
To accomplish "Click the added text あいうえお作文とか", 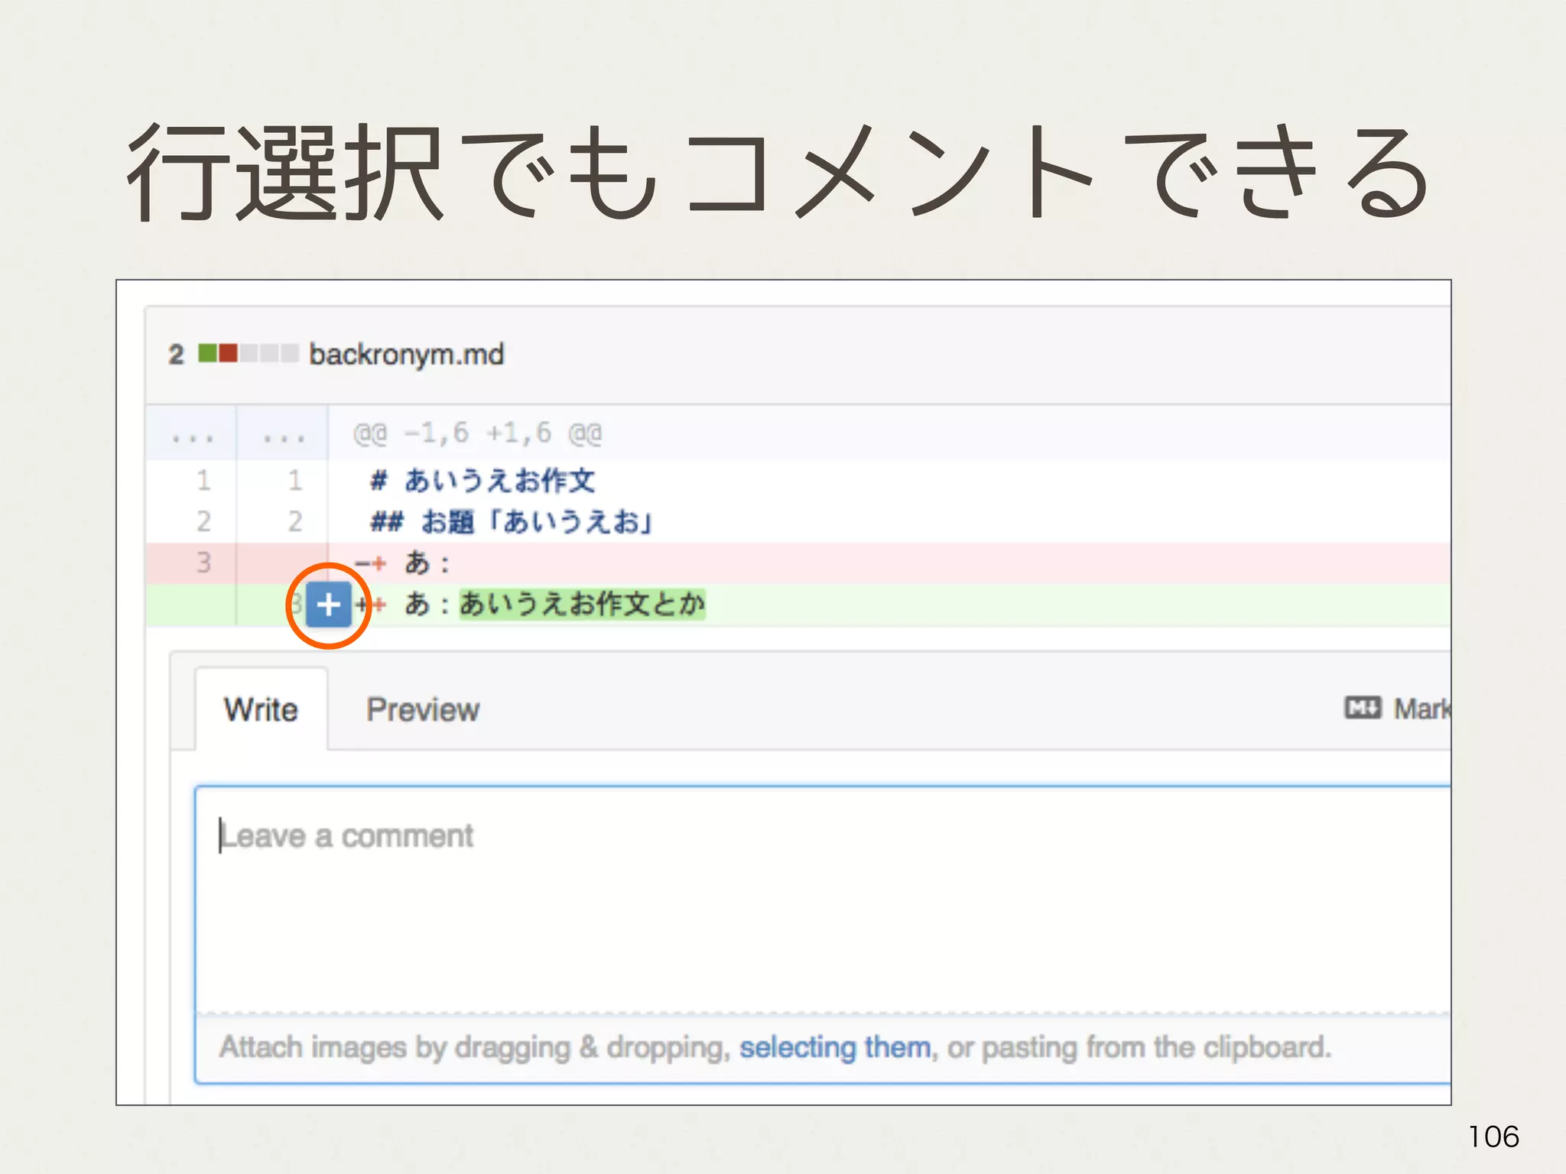I will pyautogui.click(x=581, y=604).
